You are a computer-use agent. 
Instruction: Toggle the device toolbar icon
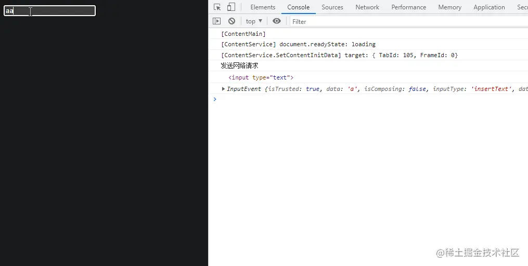pos(231,7)
